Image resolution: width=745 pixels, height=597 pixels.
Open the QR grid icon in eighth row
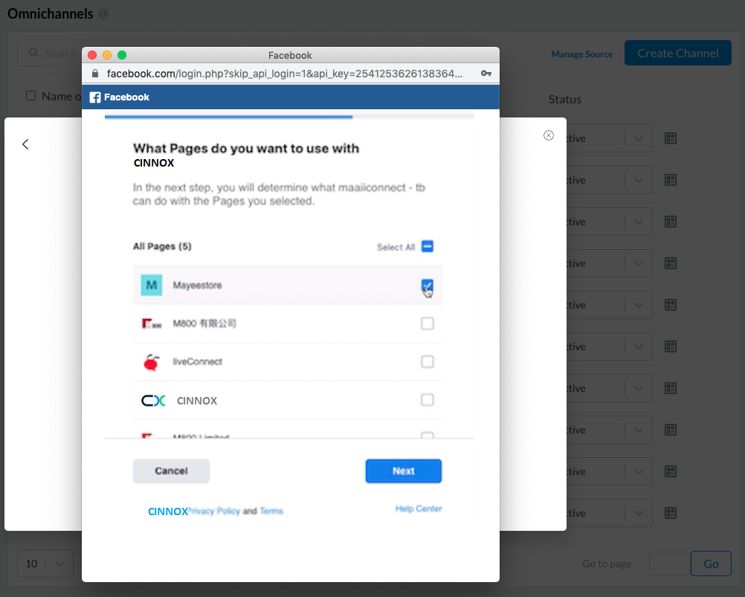[x=671, y=430]
